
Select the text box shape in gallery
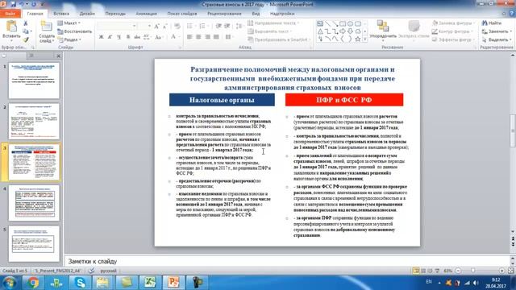tap(320, 23)
